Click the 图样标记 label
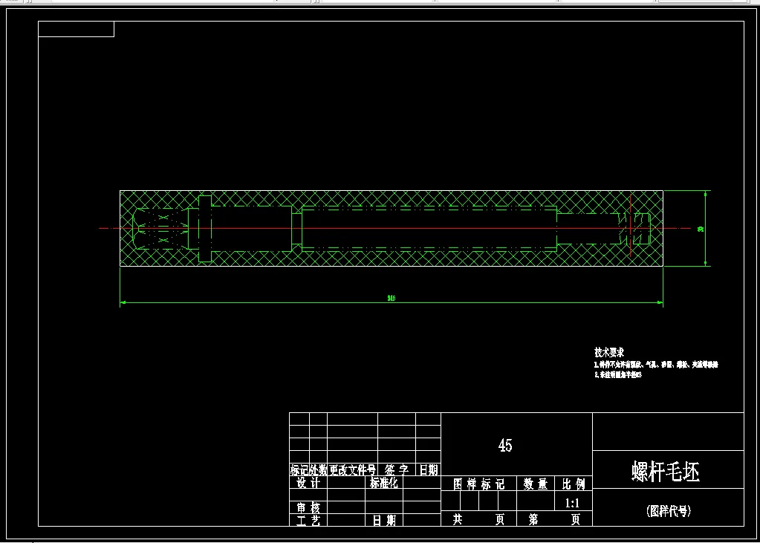 pyautogui.click(x=479, y=484)
